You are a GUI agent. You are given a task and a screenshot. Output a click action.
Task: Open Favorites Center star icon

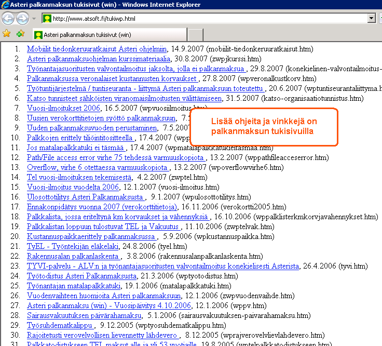coord(7,33)
